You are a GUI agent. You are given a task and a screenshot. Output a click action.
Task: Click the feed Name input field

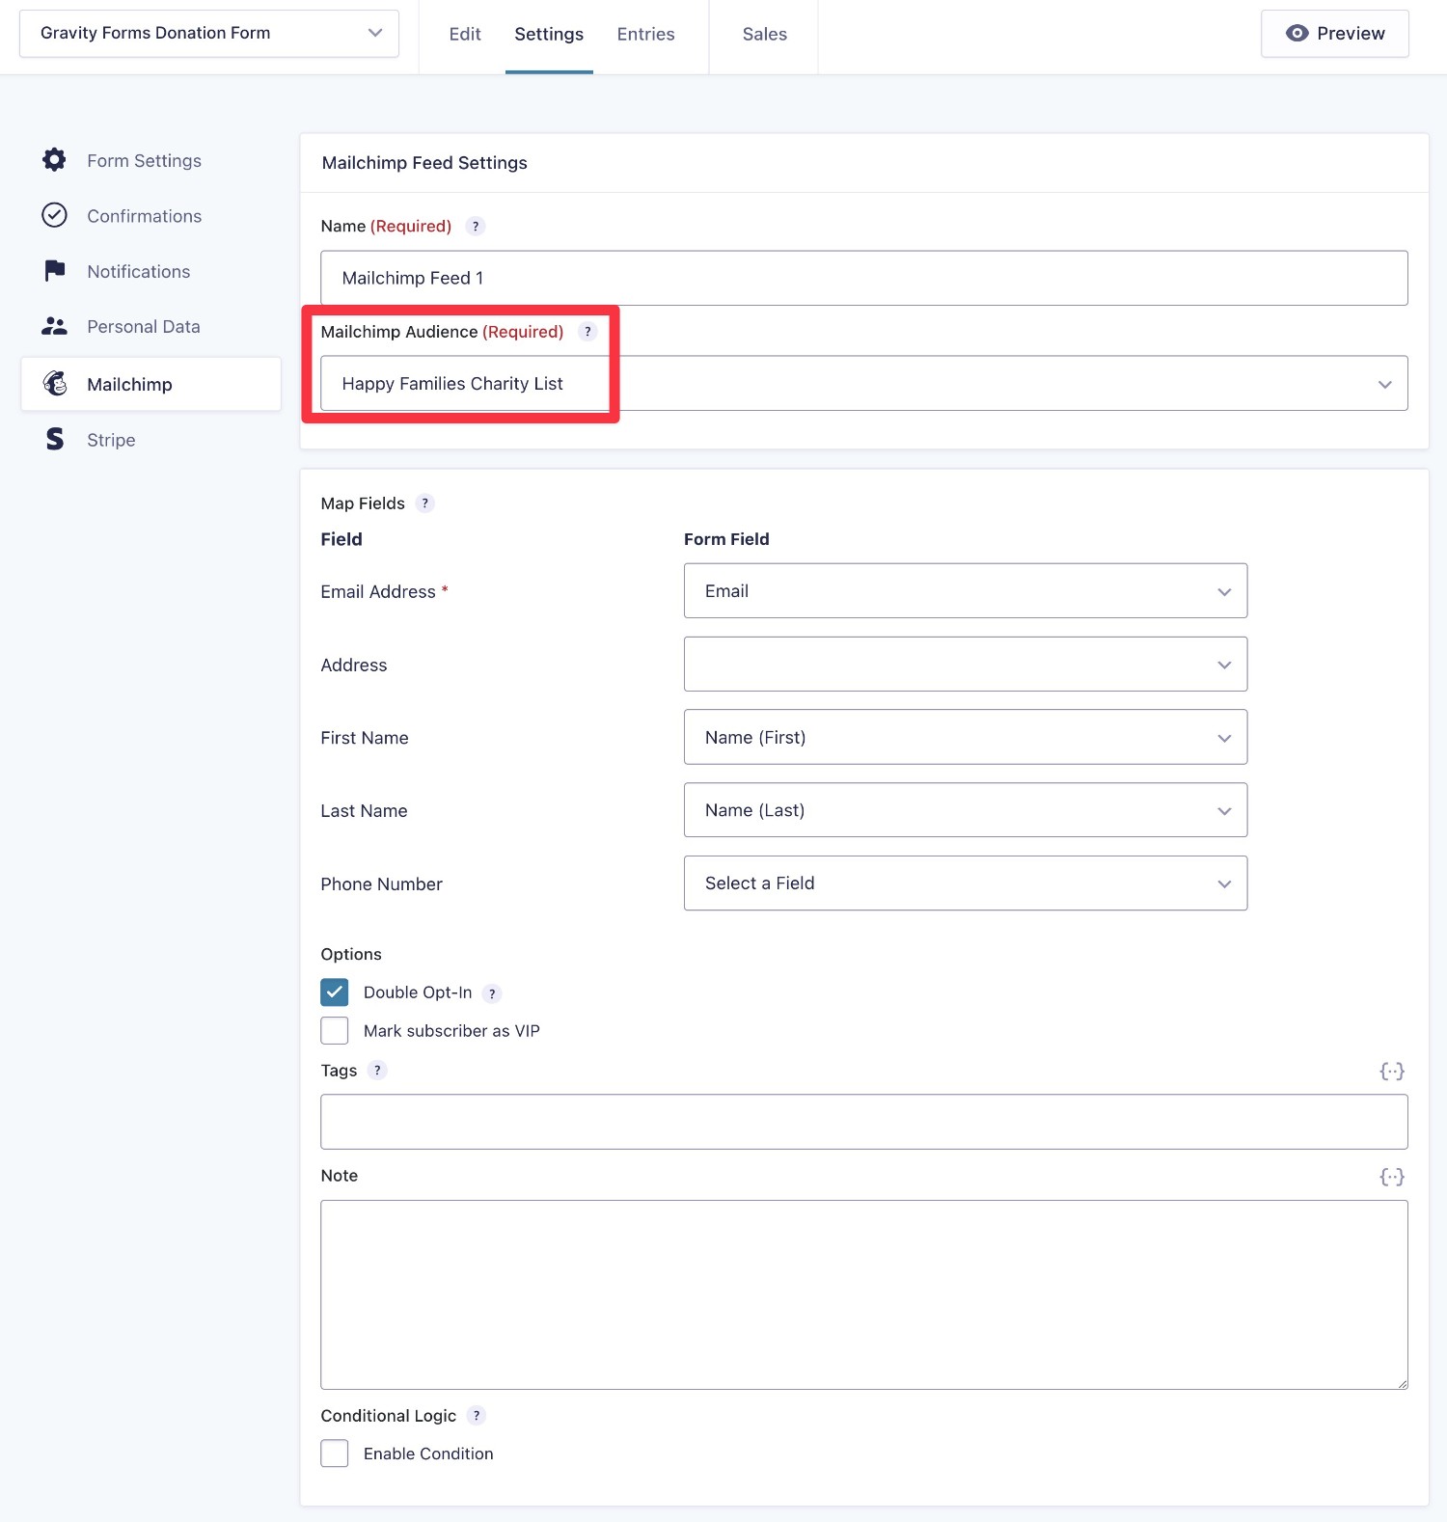point(864,278)
